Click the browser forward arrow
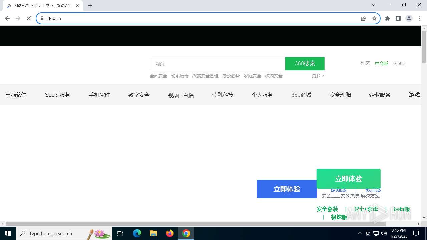The height and width of the screenshot is (240, 427). (18, 18)
